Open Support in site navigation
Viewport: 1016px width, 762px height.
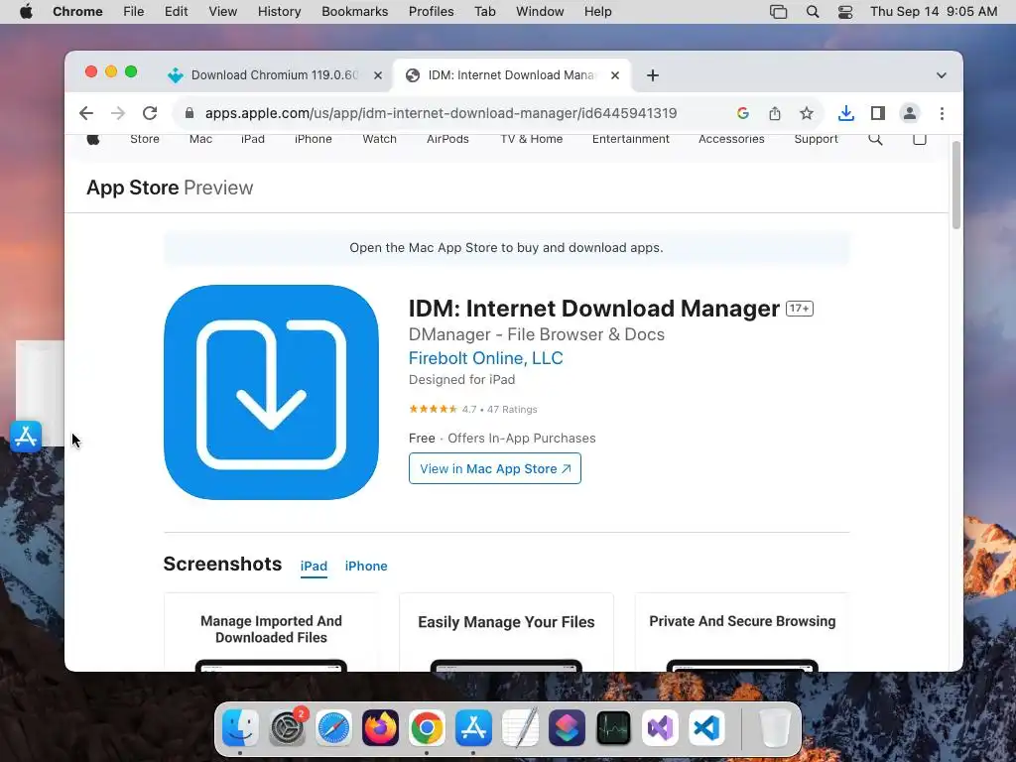pos(816,139)
